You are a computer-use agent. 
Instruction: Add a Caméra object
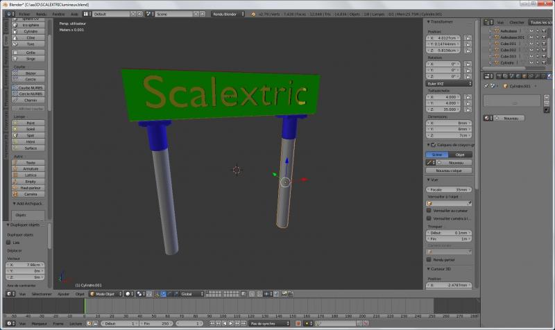tap(30, 194)
